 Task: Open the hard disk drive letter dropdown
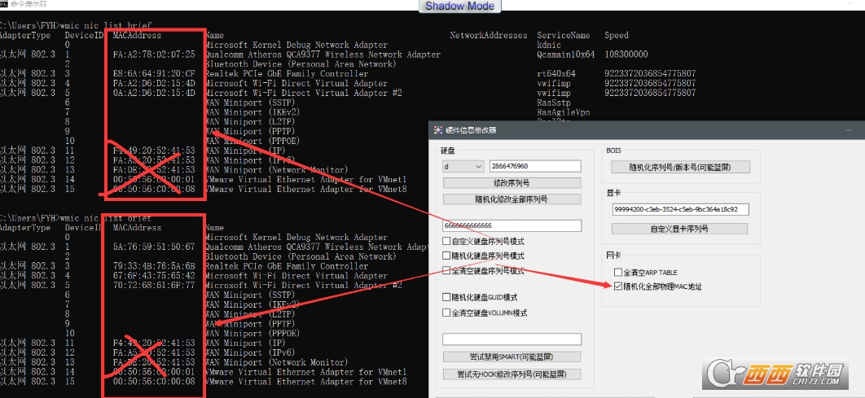[x=463, y=166]
